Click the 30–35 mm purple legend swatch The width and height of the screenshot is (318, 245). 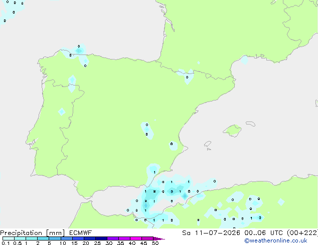(x=113, y=238)
